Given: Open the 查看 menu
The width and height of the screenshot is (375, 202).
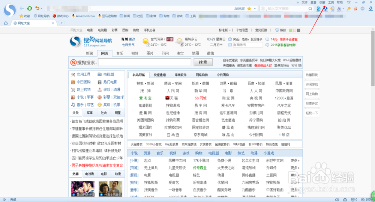Looking at the screenshot, I should tap(313, 2).
